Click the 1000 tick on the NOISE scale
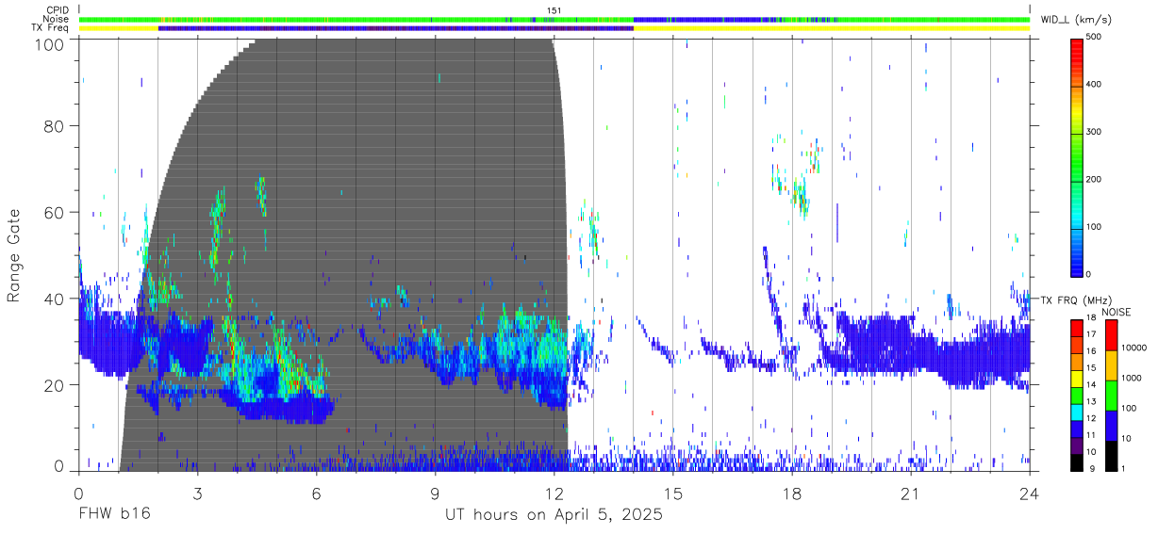The height and width of the screenshot is (534, 1158). point(1133,377)
